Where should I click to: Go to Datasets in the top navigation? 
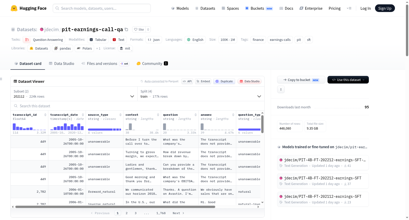pyautogui.click(x=205, y=8)
